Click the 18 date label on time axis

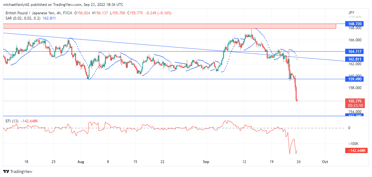click(26, 162)
